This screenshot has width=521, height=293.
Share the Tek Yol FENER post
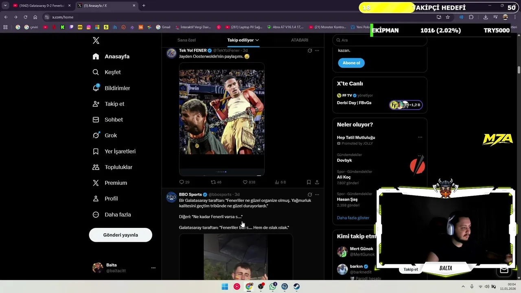pyautogui.click(x=317, y=182)
